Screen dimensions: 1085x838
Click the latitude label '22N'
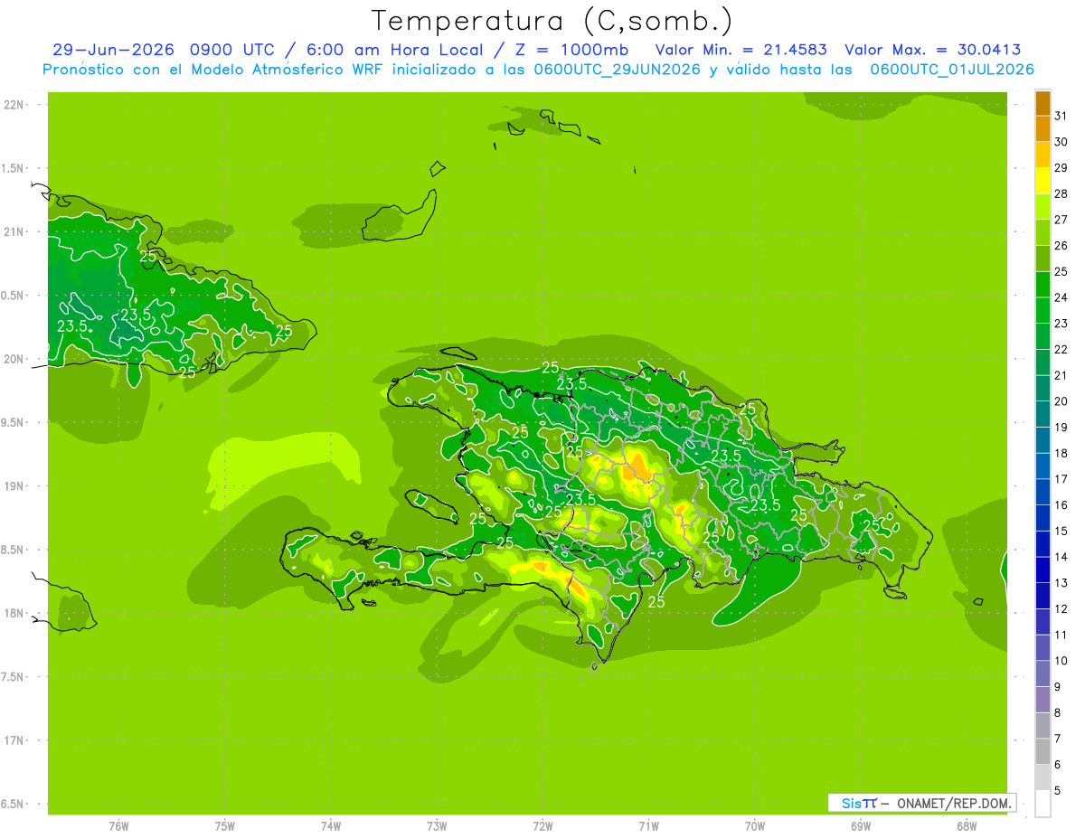[14, 105]
